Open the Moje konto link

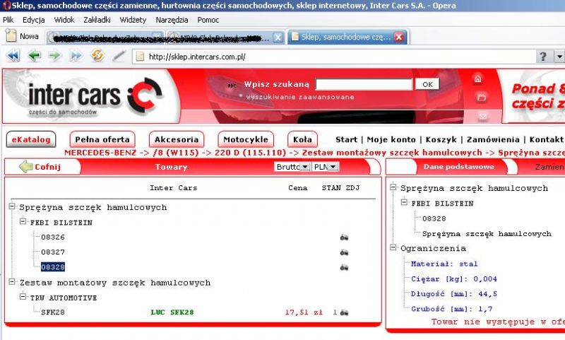[x=391, y=139]
